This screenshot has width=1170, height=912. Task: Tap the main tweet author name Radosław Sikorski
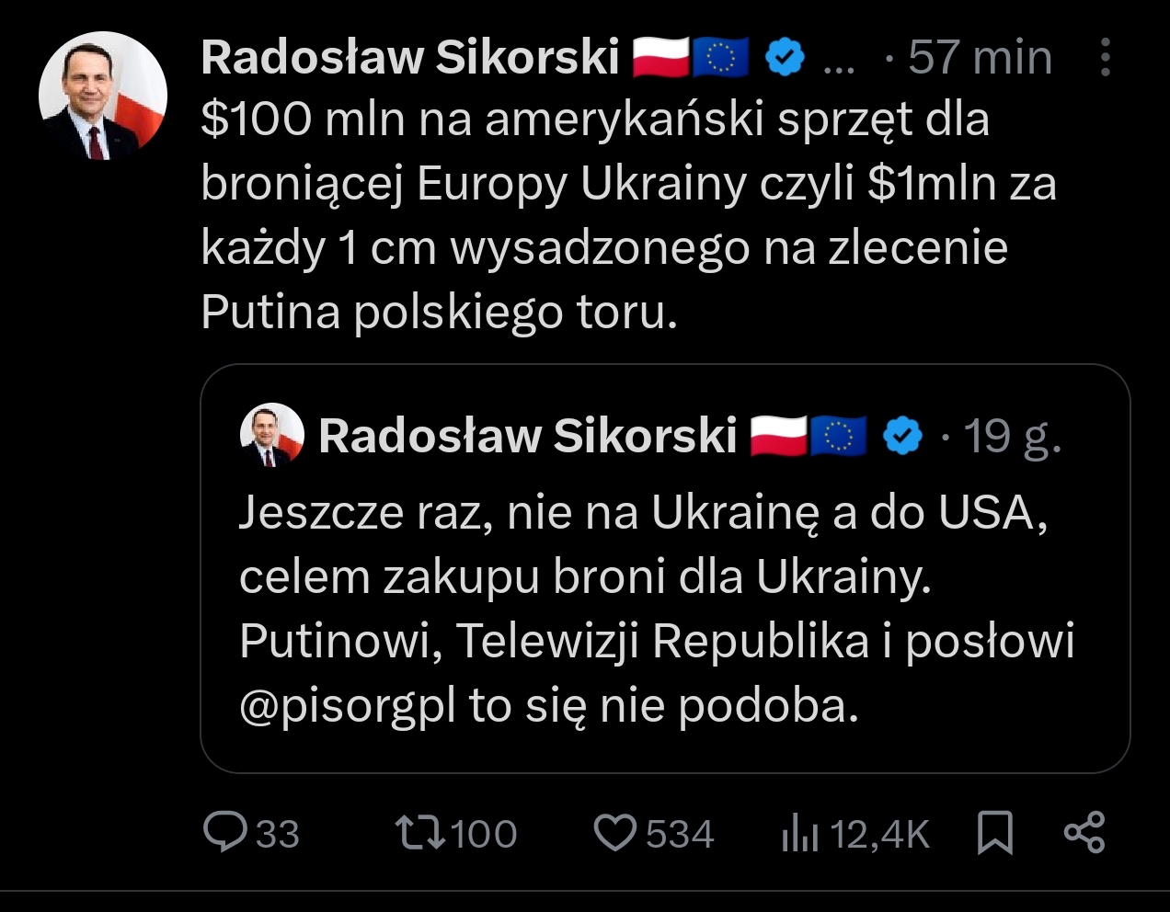(x=409, y=58)
